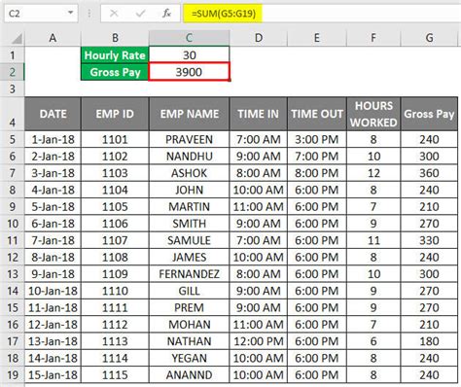Select hours worked cell 12

tap(373, 173)
